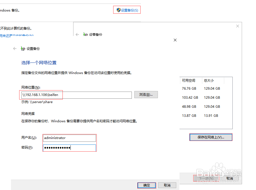Screen dimensions: 256x190
Task: Click backup wizard icon in front dialog title
Action: pyautogui.click(x=23, y=49)
